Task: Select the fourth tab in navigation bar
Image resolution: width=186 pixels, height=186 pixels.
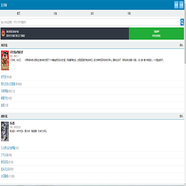Action: [129, 13]
